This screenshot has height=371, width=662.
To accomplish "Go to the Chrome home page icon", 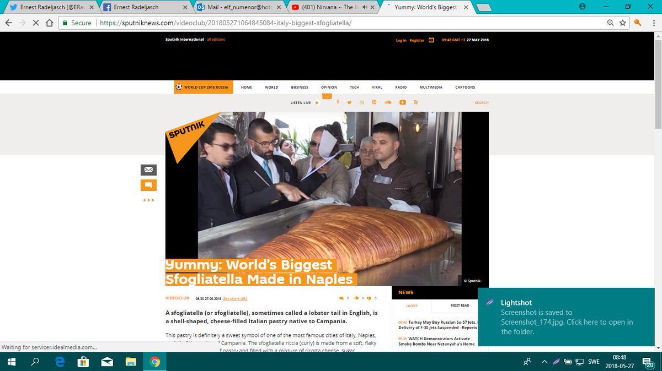I will [50, 23].
